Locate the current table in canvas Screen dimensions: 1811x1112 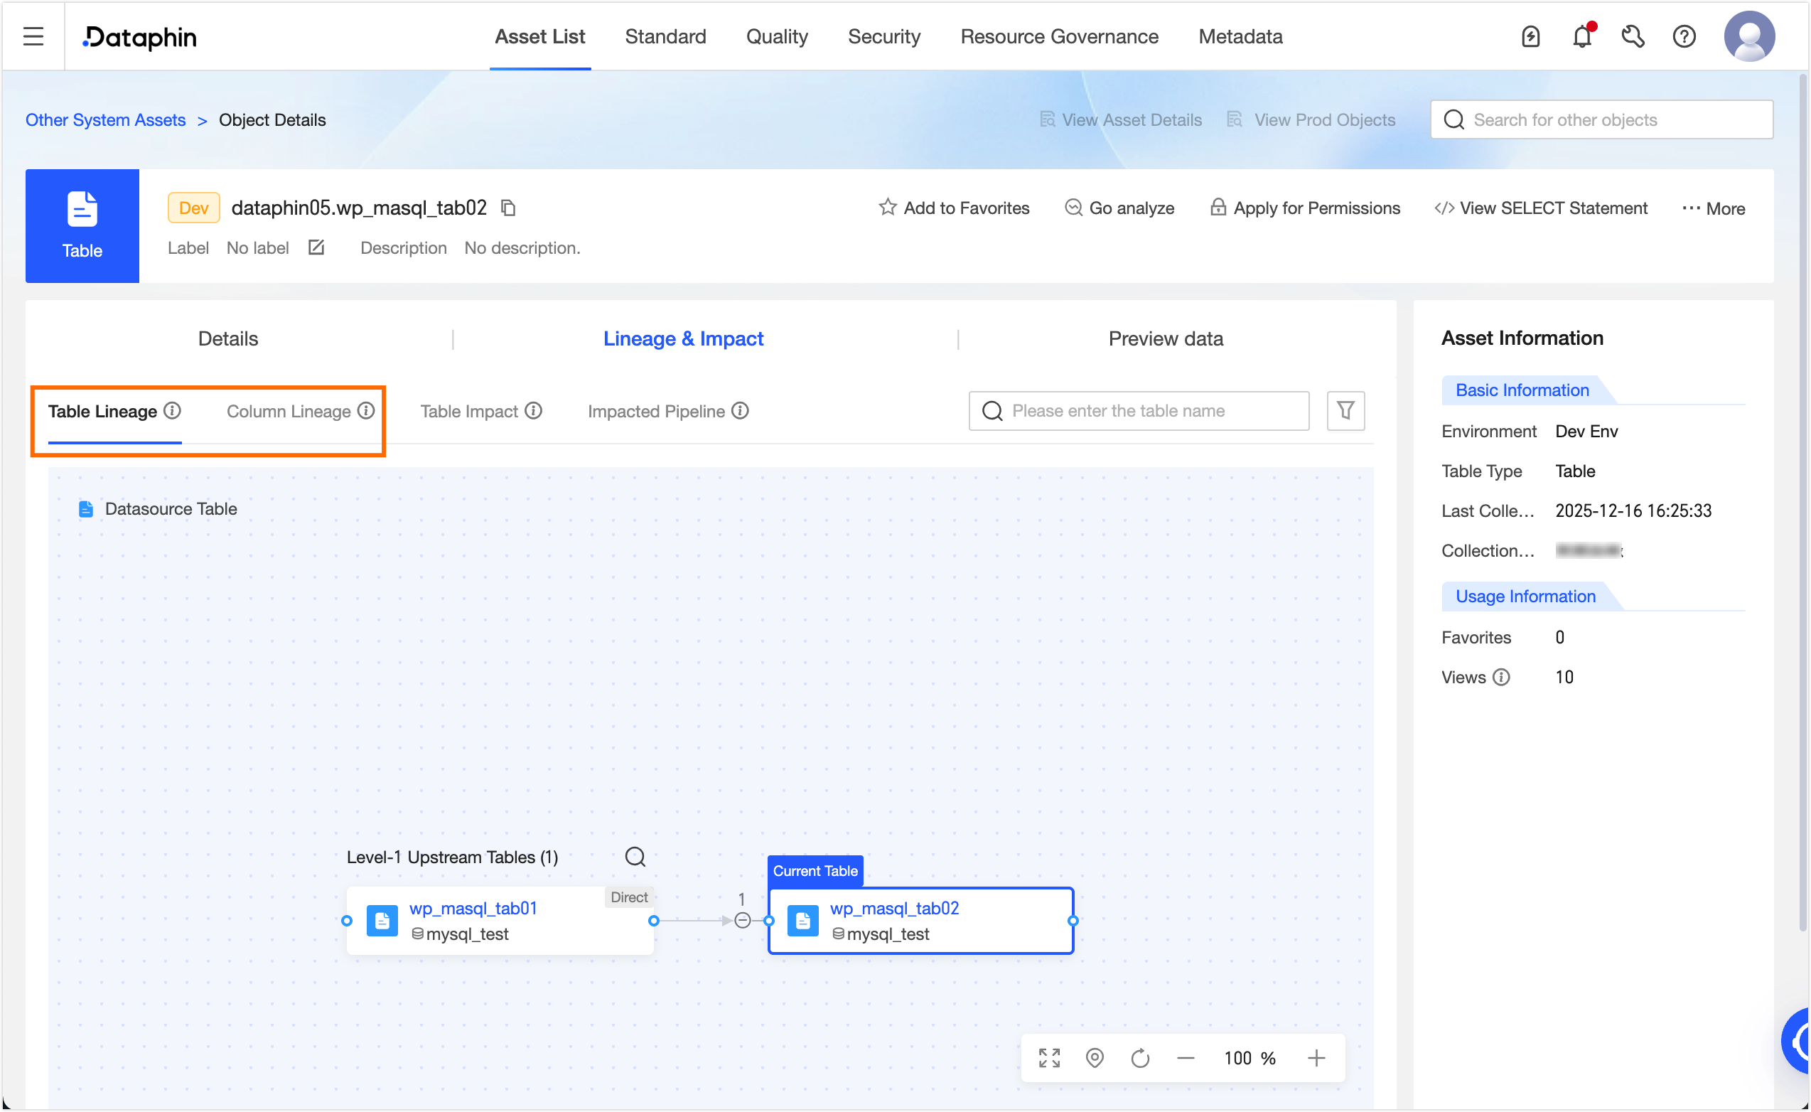1095,1058
